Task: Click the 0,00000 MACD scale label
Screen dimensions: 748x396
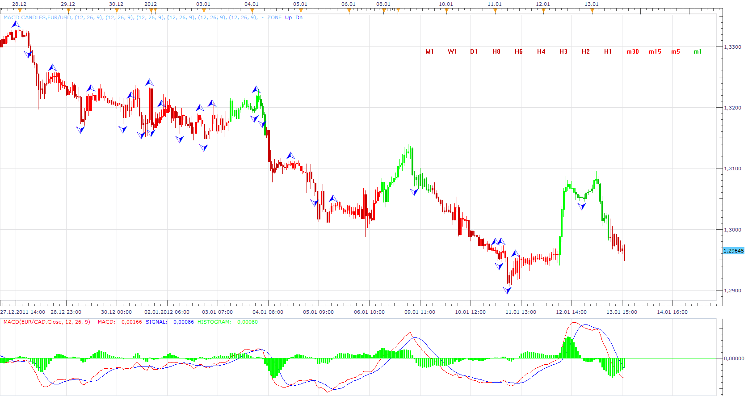Action: [734, 358]
